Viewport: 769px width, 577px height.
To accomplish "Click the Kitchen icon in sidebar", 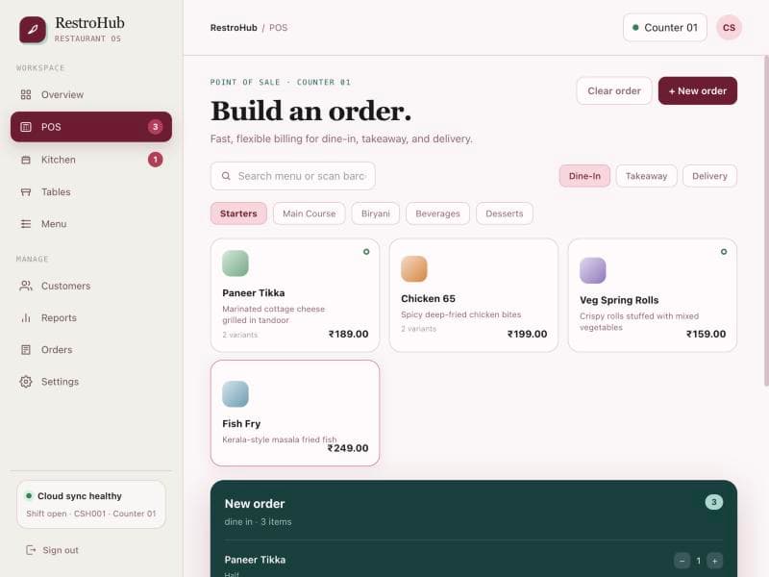I will coord(26,160).
